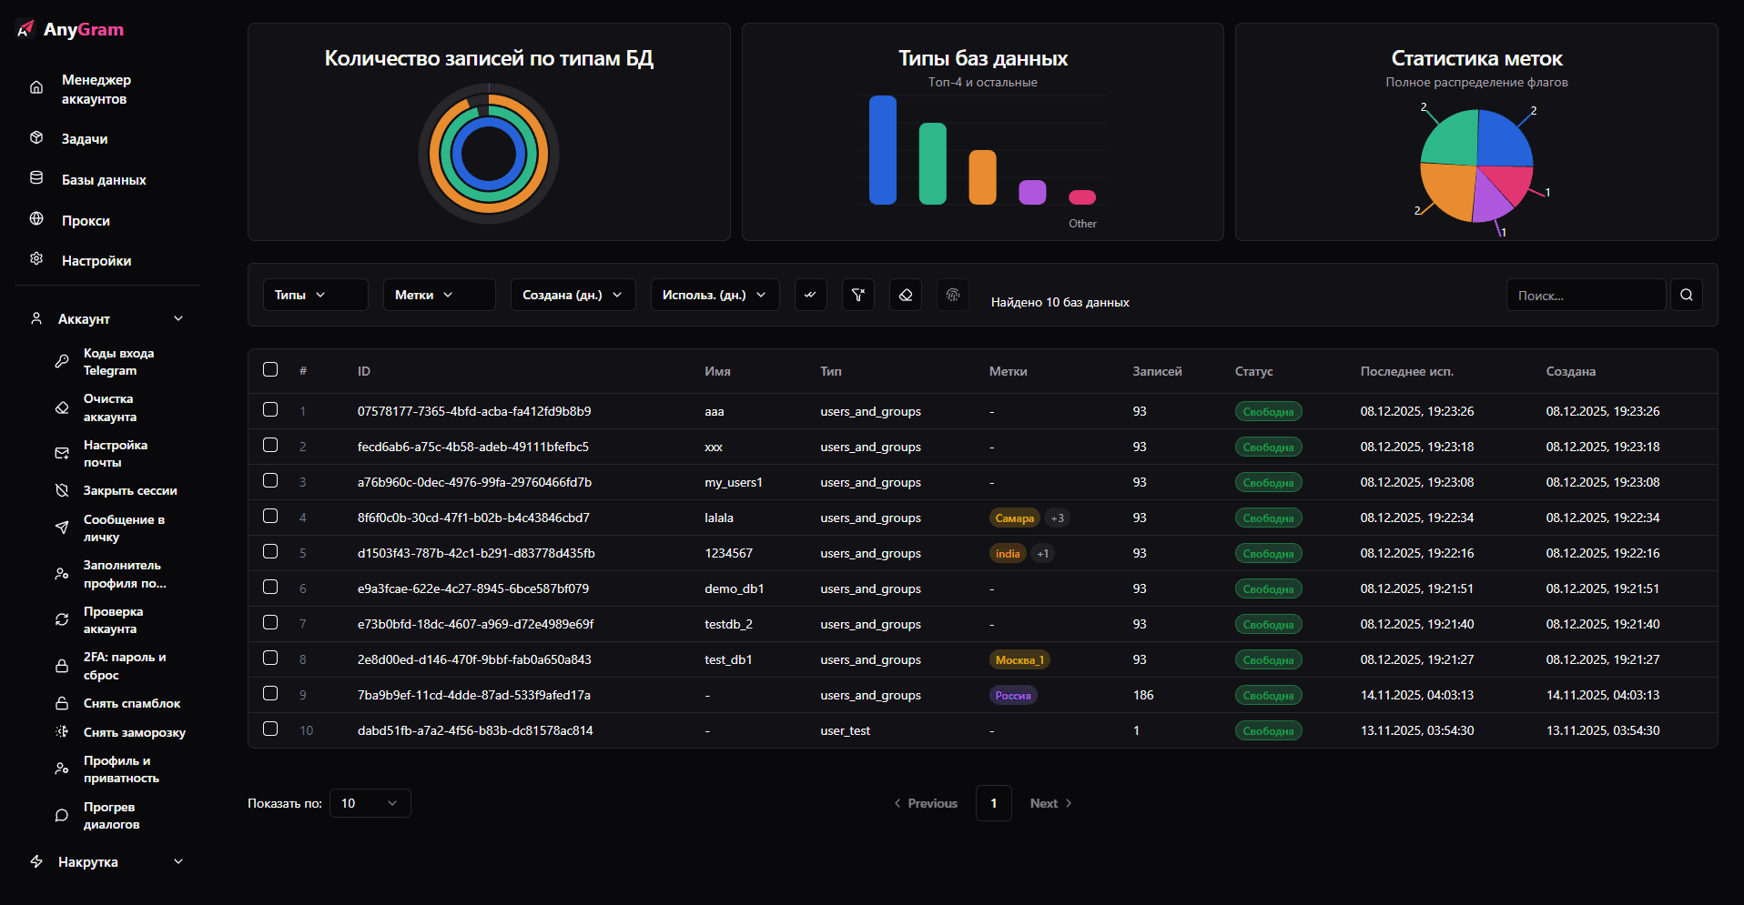This screenshot has width=1744, height=905.
Task: Click the blue slice of the Статистика меток pie chart
Action: [x=1502, y=139]
